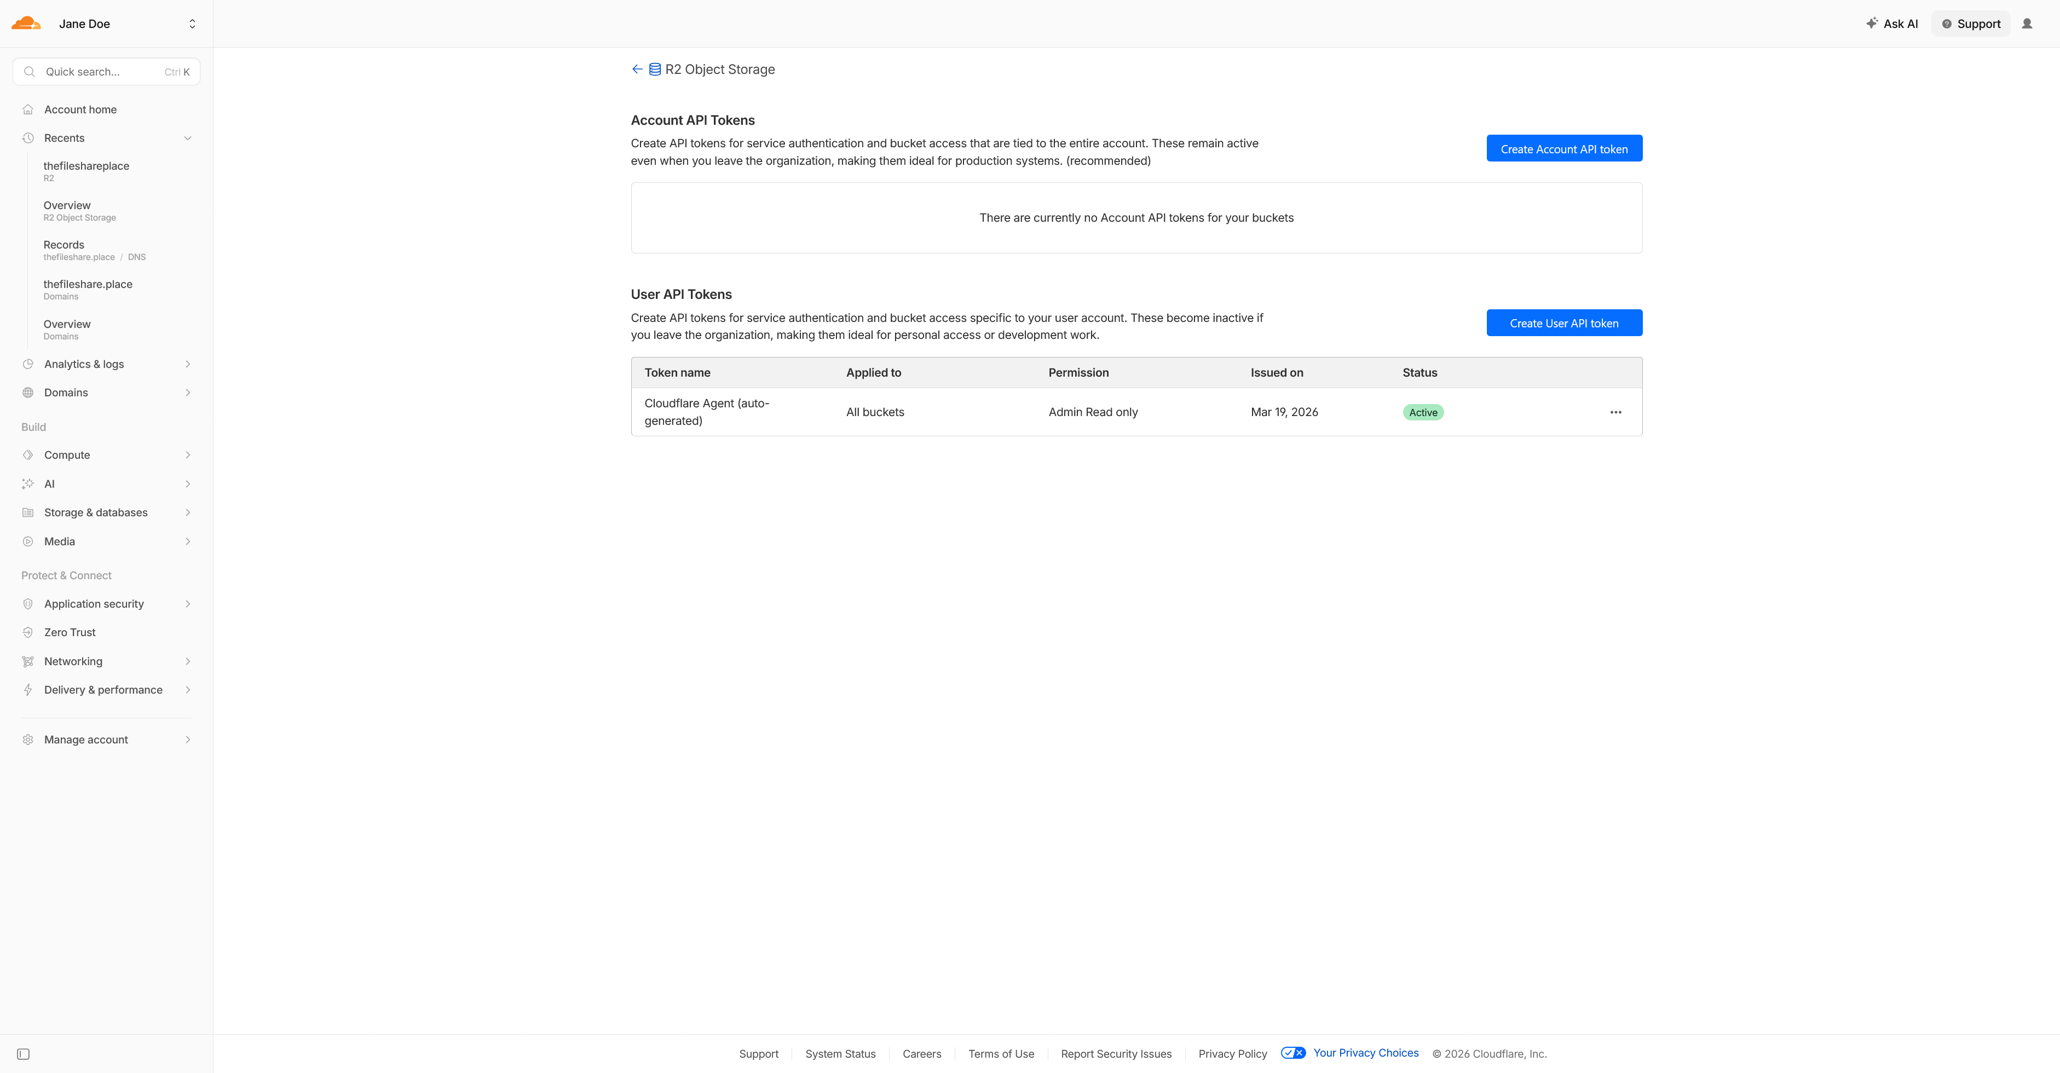The height and width of the screenshot is (1073, 2060).
Task: Open the footer Support link
Action: (759, 1054)
